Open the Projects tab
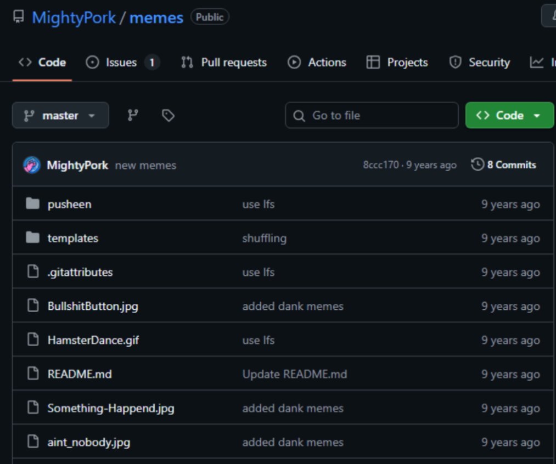The height and width of the screenshot is (464, 556). coord(397,63)
